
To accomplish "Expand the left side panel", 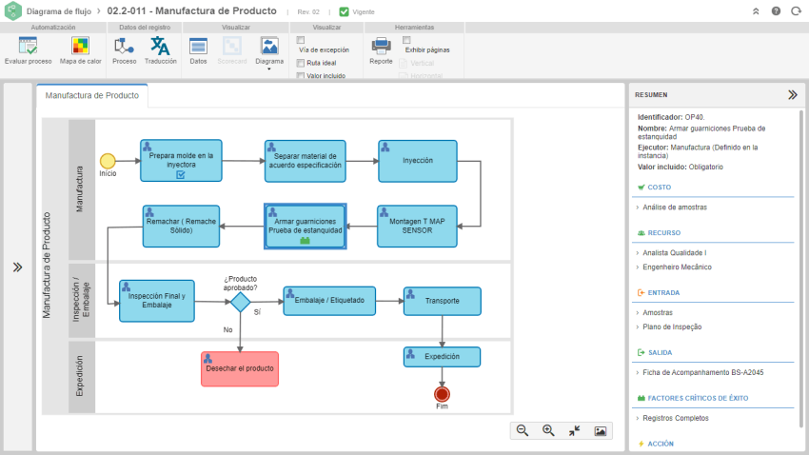I will pos(17,267).
